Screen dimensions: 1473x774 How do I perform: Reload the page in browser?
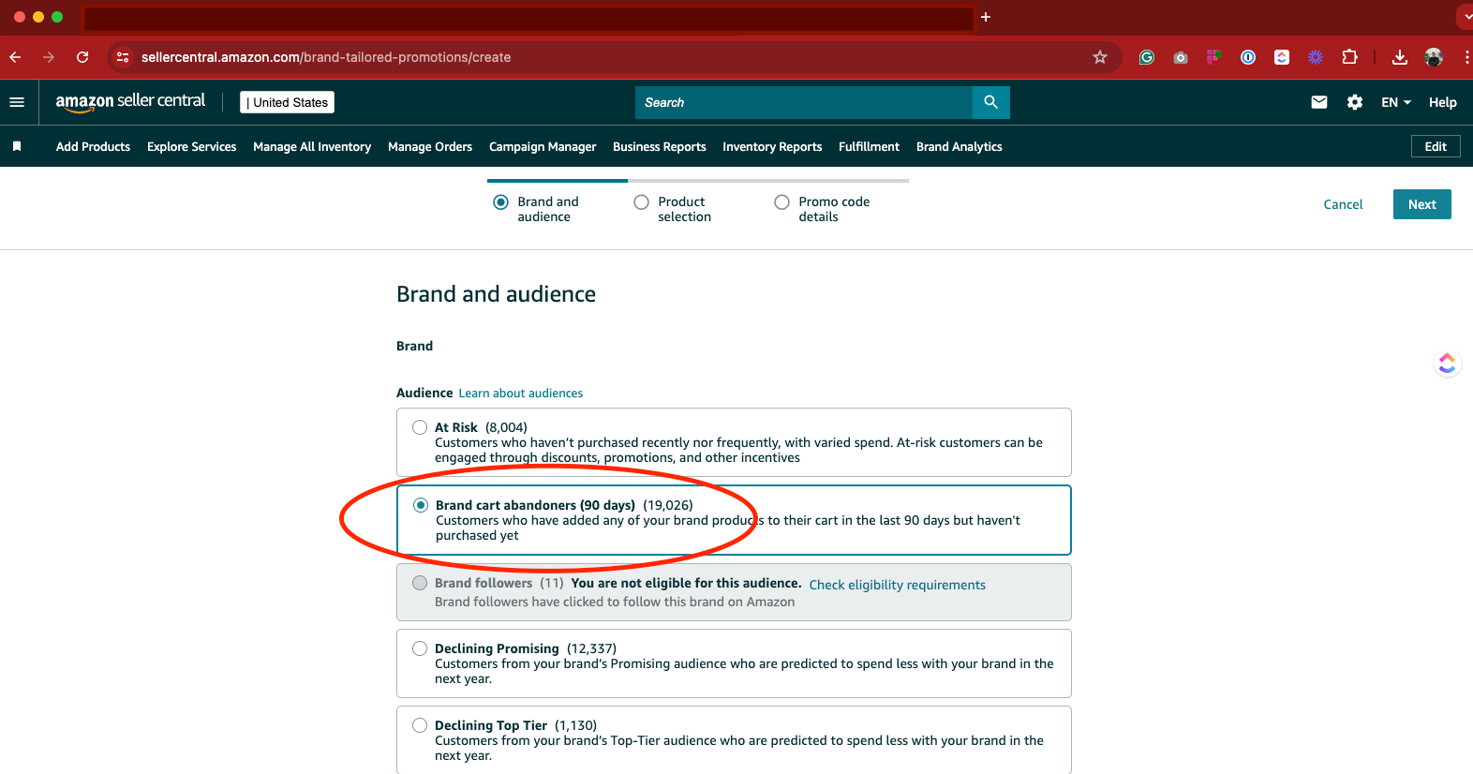click(82, 57)
